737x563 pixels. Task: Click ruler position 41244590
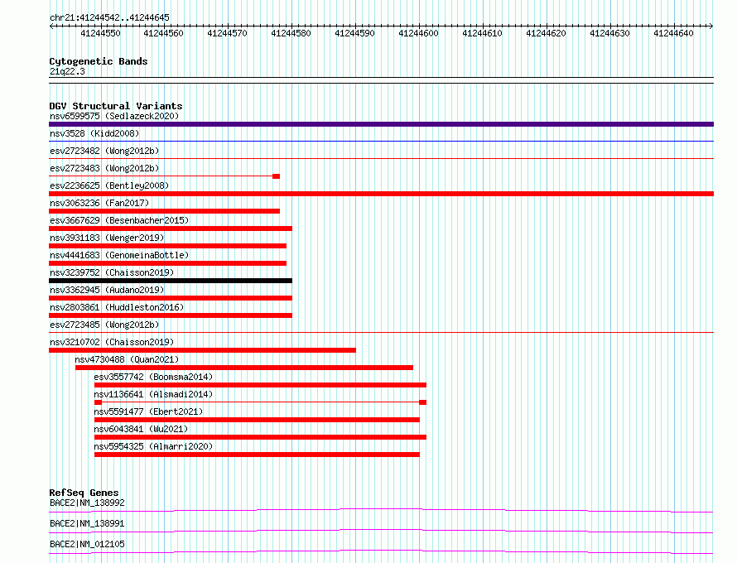click(355, 33)
